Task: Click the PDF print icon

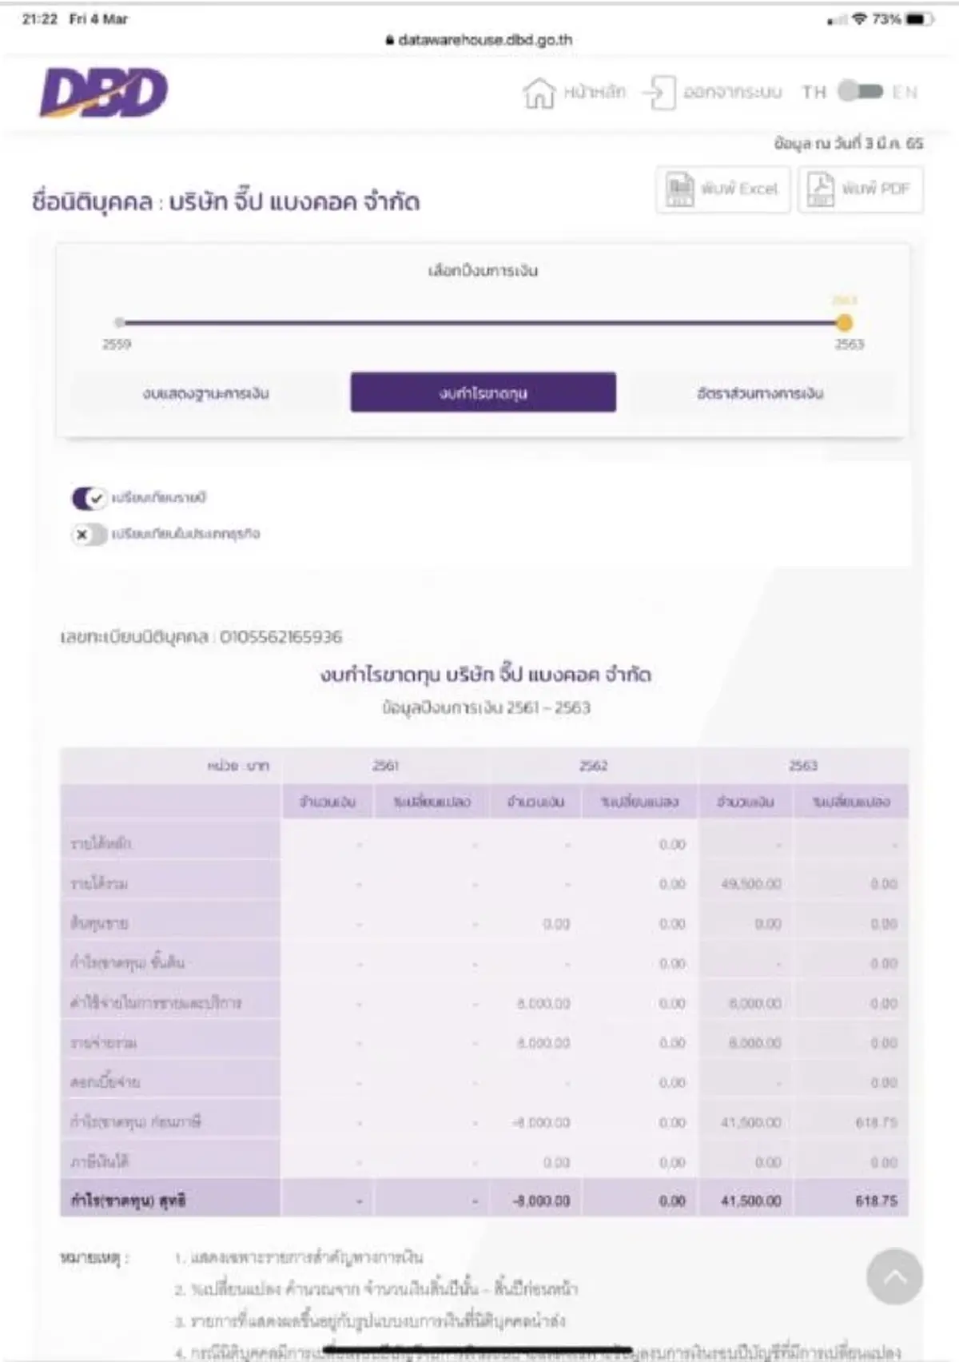Action: [x=821, y=189]
